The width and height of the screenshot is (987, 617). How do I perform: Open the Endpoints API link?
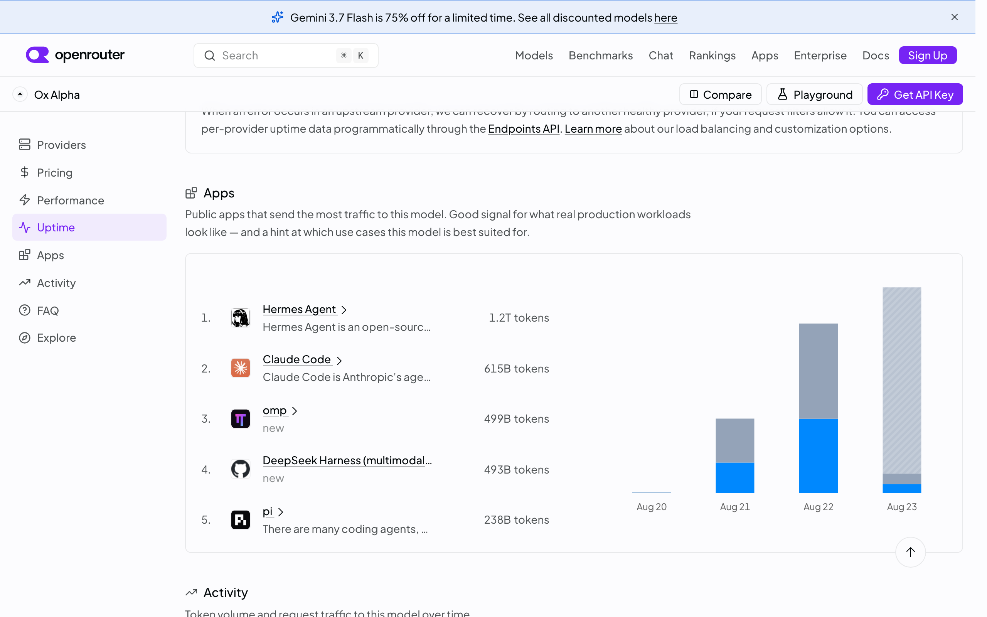[524, 128]
